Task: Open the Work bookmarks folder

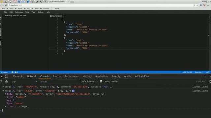Action: pos(27,9)
